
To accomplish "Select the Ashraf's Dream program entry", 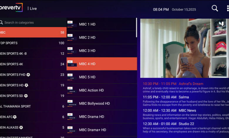I will [184, 84].
